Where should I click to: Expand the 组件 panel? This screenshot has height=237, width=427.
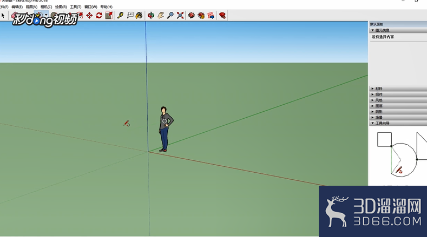pos(398,94)
